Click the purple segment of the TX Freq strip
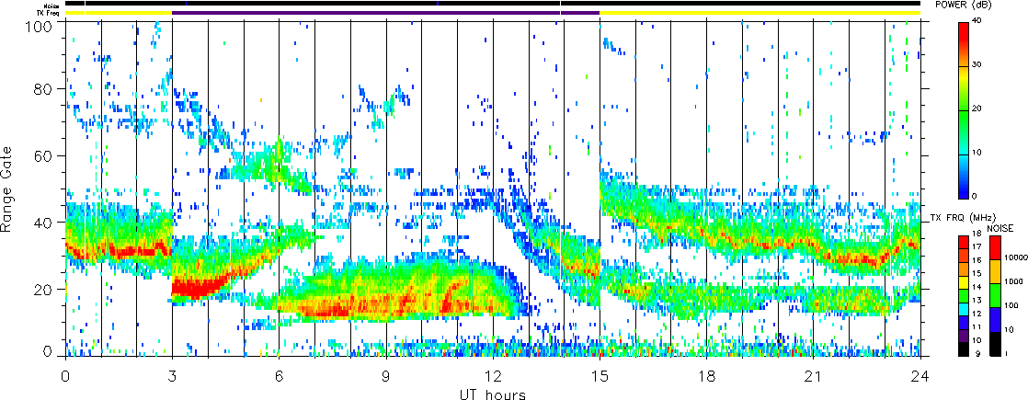This screenshot has width=1028, height=400. coord(385,13)
